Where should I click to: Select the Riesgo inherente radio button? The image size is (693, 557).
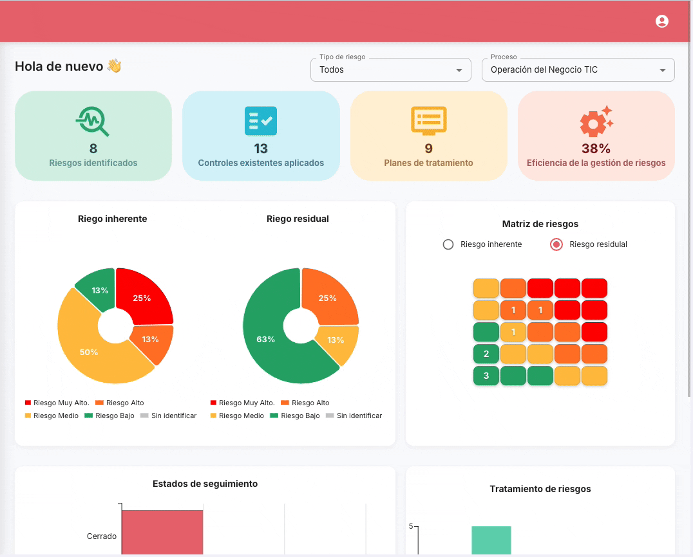coord(448,244)
